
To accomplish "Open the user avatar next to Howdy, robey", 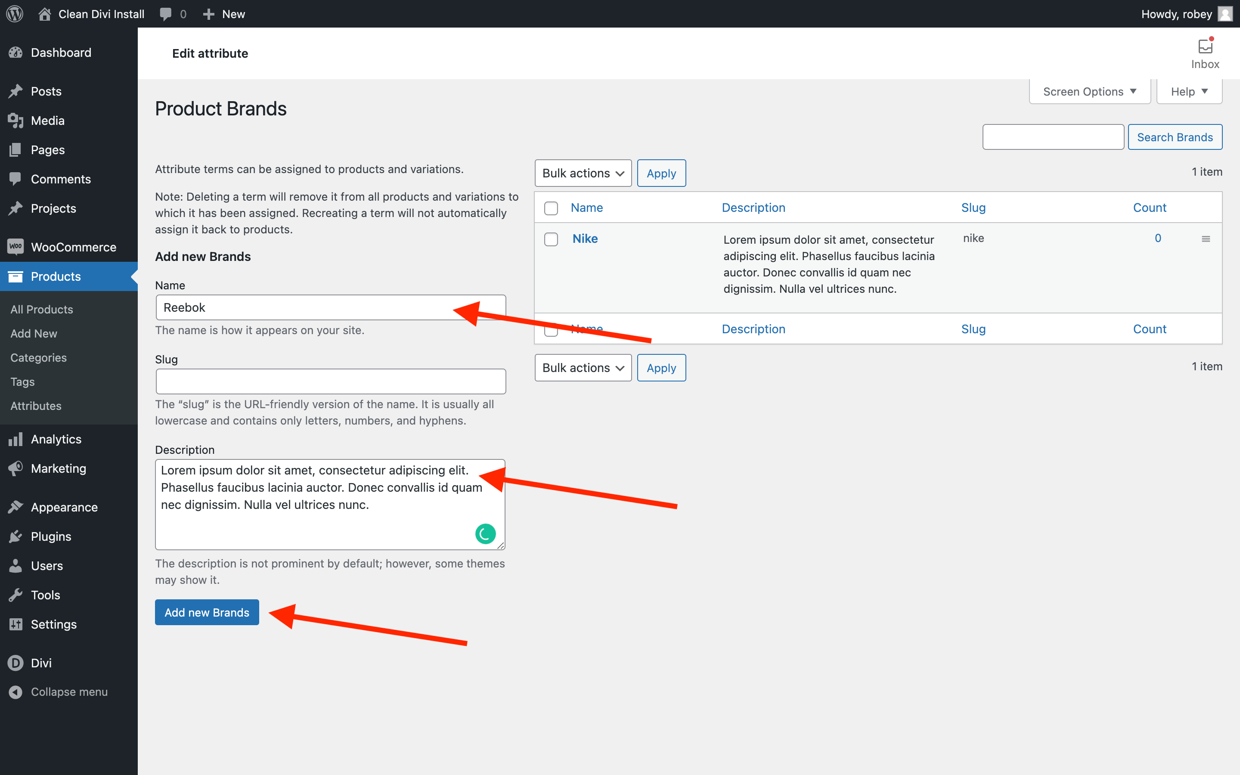I will click(x=1226, y=14).
